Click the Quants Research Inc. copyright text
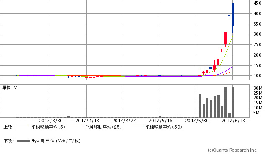Viewport: 265px width, 155px height. 233,150
